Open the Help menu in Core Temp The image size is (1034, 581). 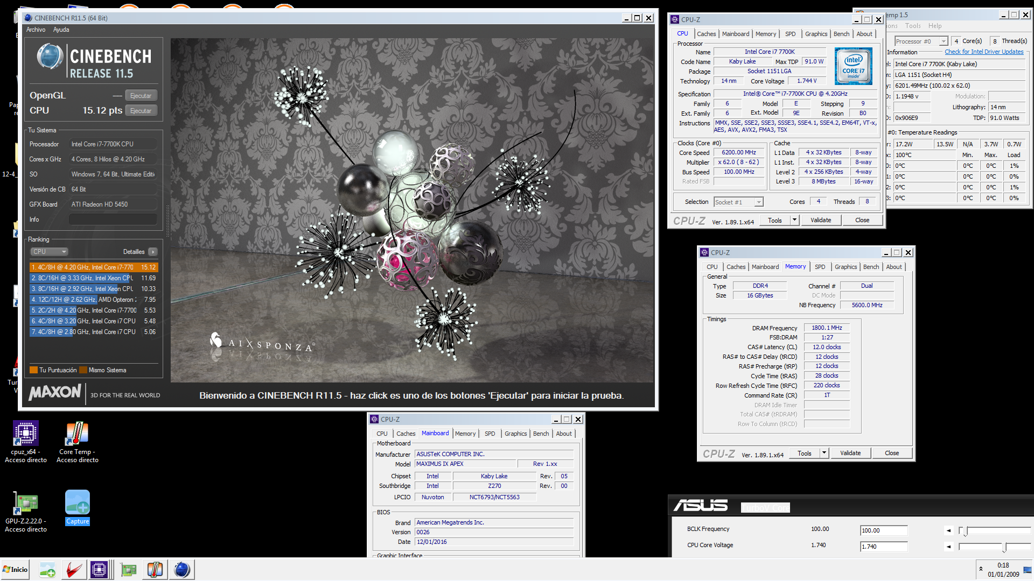click(x=935, y=26)
